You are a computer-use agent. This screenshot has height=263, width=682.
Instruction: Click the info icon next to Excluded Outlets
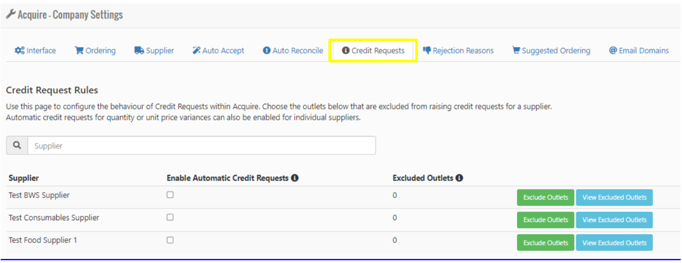click(x=459, y=178)
